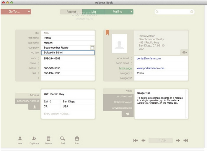Open the Archived mail tab
The image size is (207, 151).
(x=118, y=97)
